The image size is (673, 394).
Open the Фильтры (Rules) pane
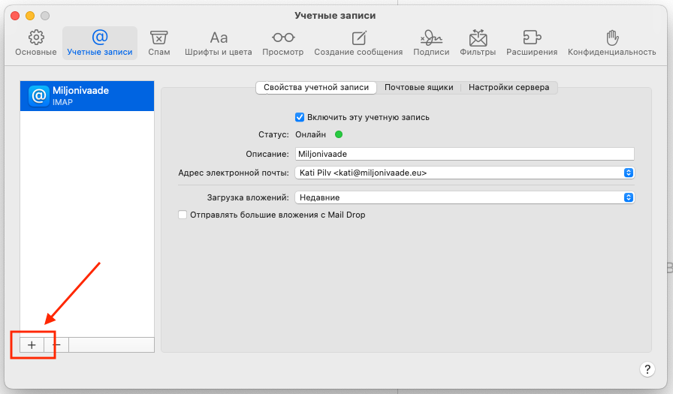(x=478, y=43)
